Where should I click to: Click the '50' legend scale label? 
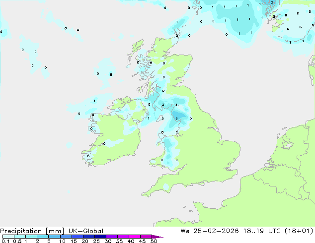pos(154,241)
